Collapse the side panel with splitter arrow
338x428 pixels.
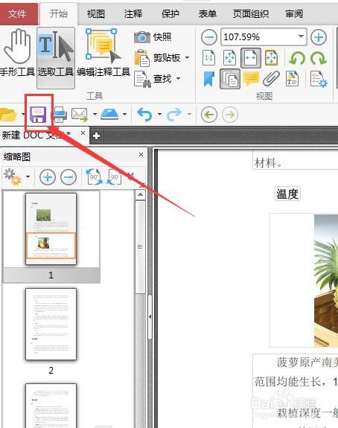coord(150,316)
